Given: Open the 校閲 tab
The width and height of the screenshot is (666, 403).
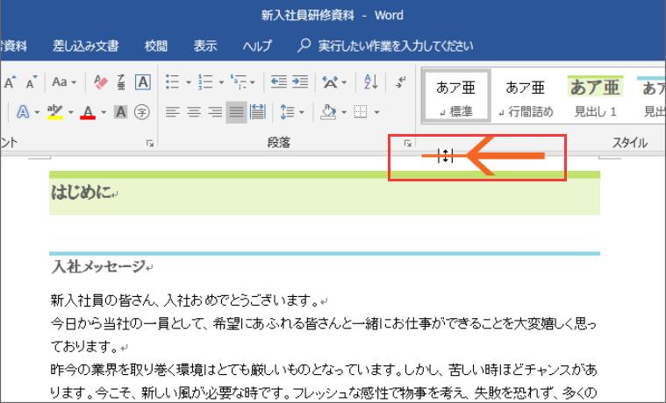Looking at the screenshot, I should [156, 46].
